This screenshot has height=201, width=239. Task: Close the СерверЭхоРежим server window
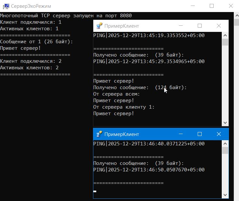coord(231,6)
